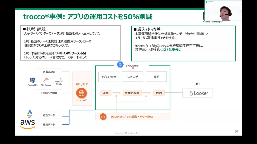Screen dimensions: 257x144
Task: Click the Looker logo box
Action: click(198, 93)
